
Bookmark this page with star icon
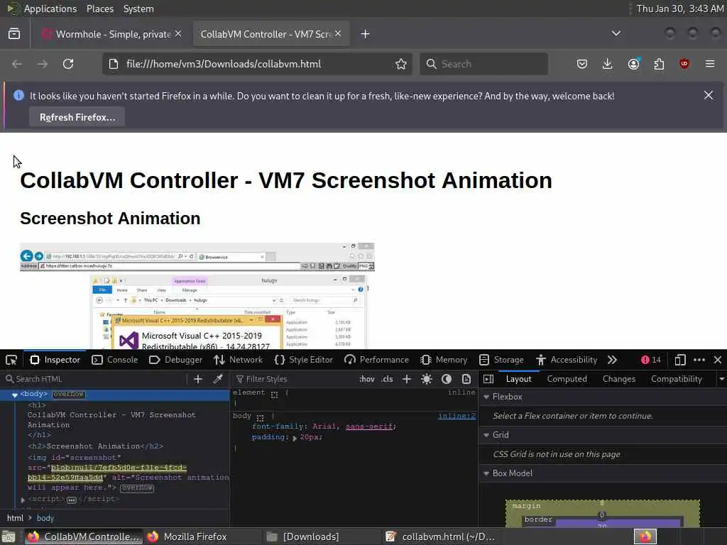click(x=401, y=64)
